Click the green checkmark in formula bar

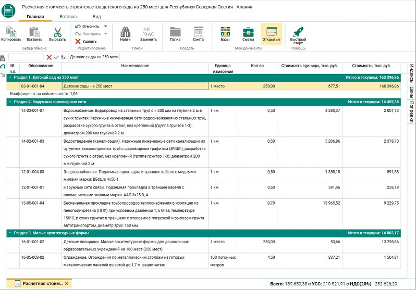[56, 57]
